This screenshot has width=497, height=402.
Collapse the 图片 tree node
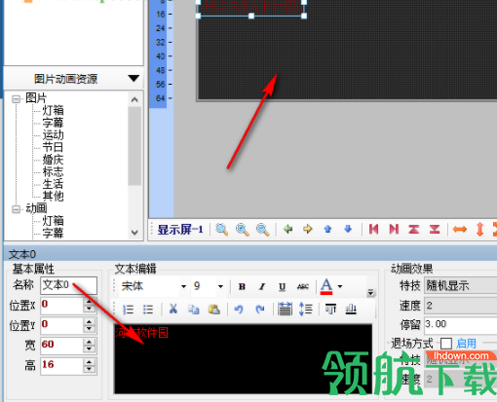tap(16, 98)
